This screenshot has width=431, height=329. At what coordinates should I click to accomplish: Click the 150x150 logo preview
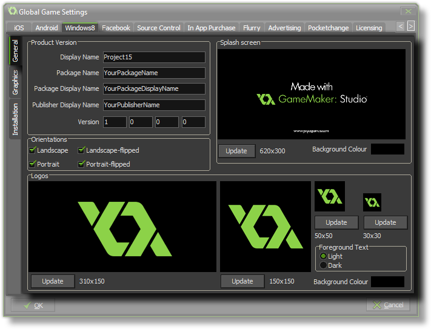(x=266, y=227)
